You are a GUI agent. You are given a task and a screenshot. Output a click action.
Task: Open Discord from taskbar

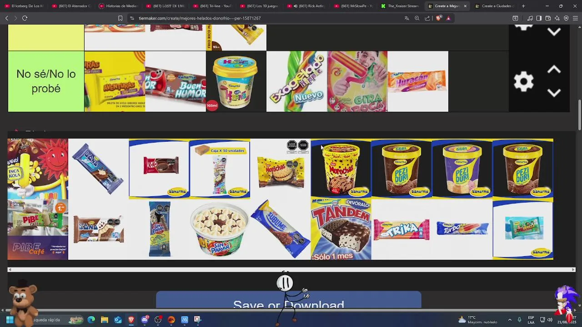145,320
